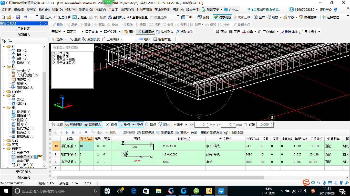The width and height of the screenshot is (350, 196).
Task: Click the expand-all plus icon in navigator
Action: (x=4, y=40)
